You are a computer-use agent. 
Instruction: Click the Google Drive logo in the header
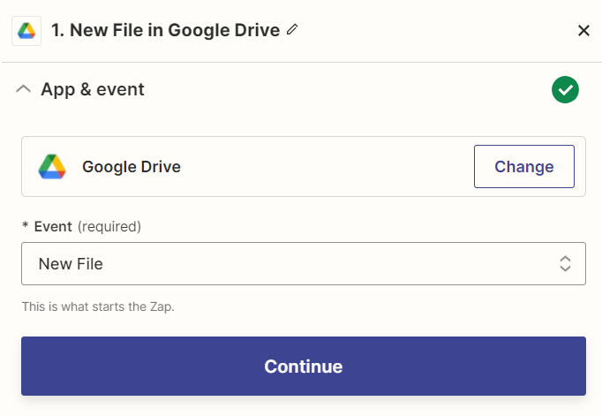[26, 31]
